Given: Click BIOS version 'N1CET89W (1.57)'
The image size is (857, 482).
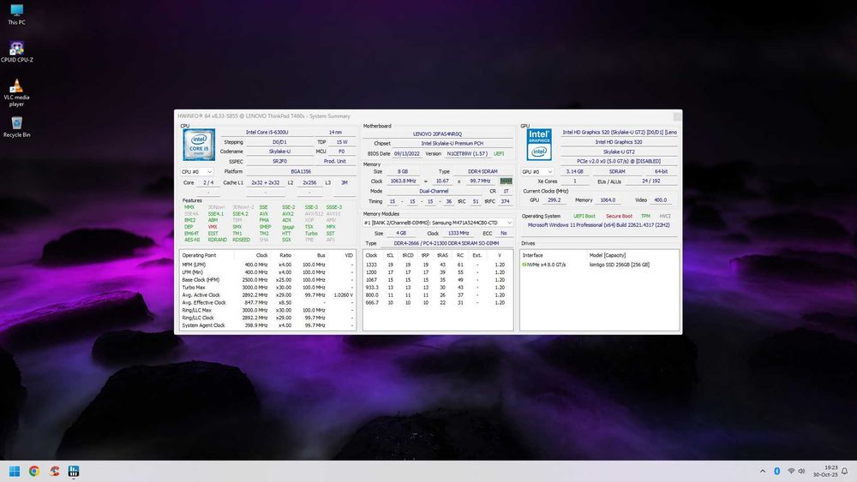Looking at the screenshot, I should point(467,154).
